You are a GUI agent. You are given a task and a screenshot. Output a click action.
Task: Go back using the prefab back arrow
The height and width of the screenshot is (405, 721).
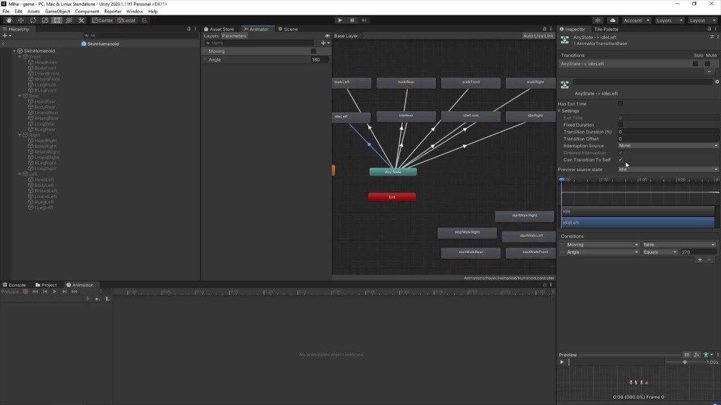(3, 44)
